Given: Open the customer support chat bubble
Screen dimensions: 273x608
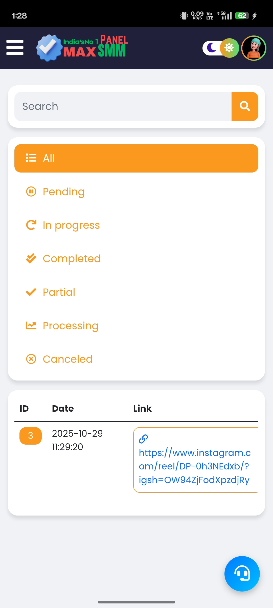Looking at the screenshot, I should [242, 574].
